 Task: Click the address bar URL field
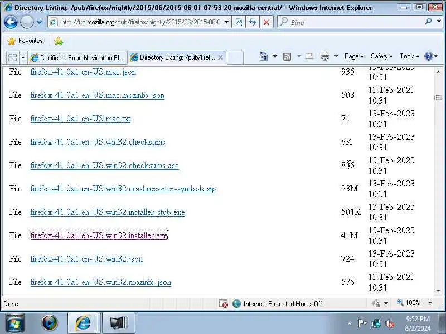pyautogui.click(x=139, y=22)
